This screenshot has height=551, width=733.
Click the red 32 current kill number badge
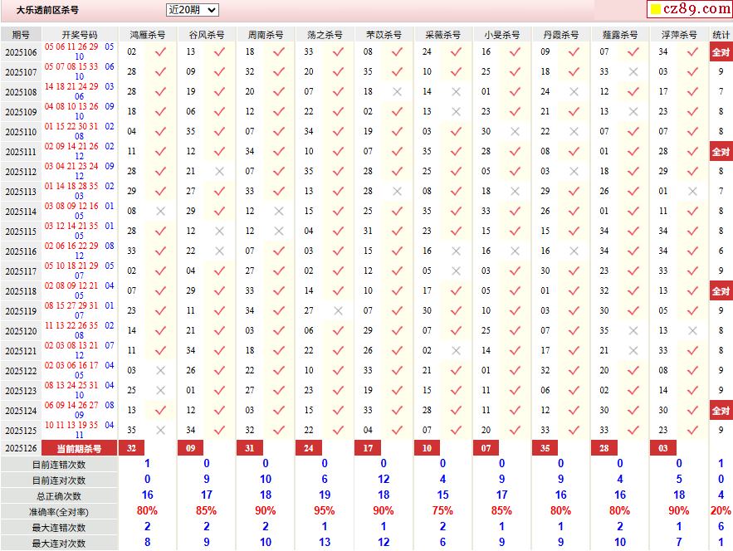(x=129, y=448)
